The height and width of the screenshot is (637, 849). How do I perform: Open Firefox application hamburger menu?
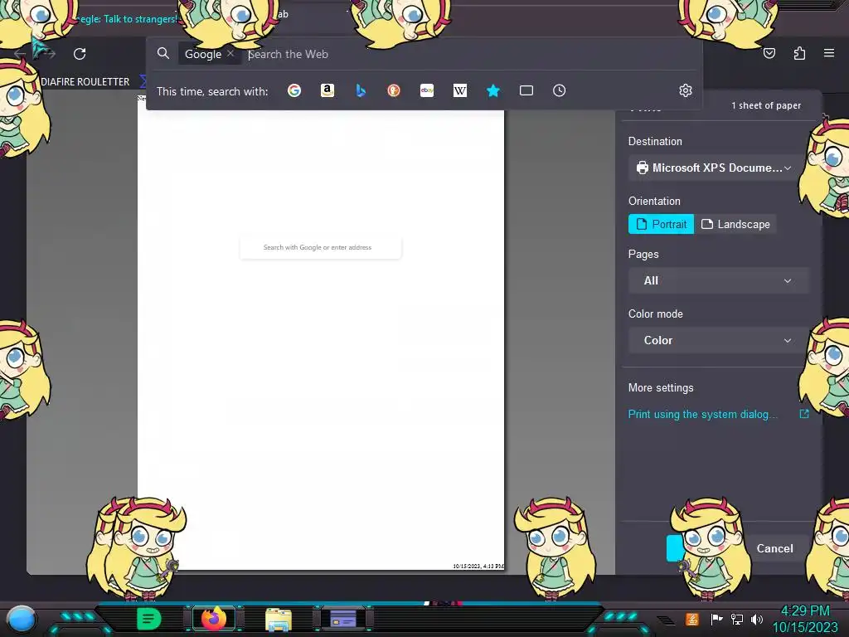828,53
